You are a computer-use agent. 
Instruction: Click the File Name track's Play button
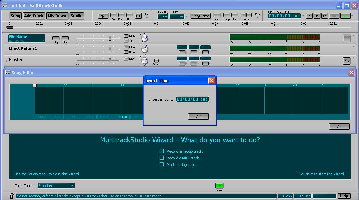[56, 38]
